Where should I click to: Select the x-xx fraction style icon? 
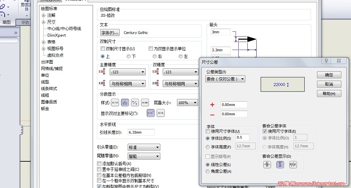coord(145,103)
